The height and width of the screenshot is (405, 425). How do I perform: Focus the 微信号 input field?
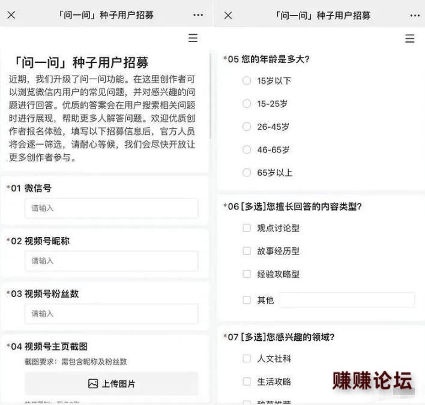[112, 208]
